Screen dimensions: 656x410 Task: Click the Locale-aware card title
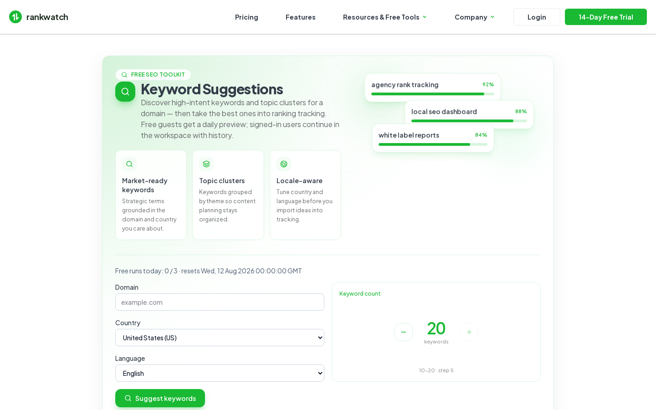tap(299, 181)
